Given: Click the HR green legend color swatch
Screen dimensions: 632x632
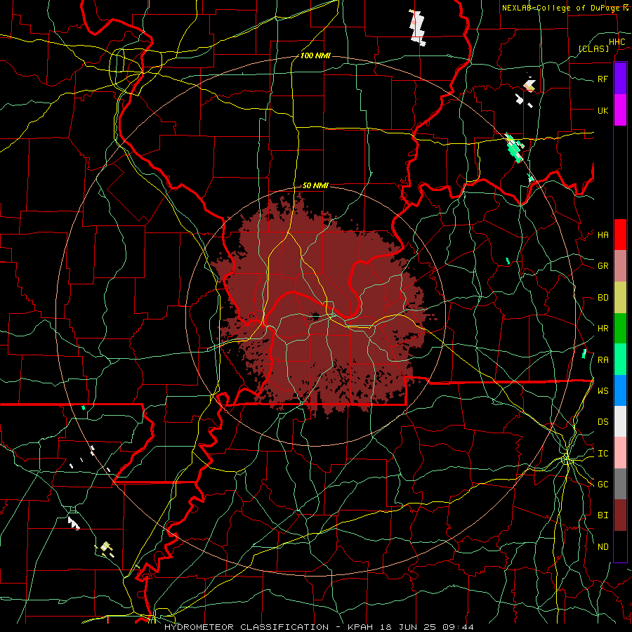Looking at the screenshot, I should coord(620,329).
